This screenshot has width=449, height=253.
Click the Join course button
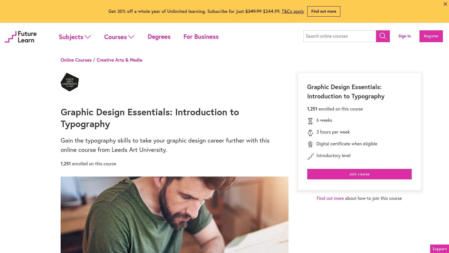[359, 174]
